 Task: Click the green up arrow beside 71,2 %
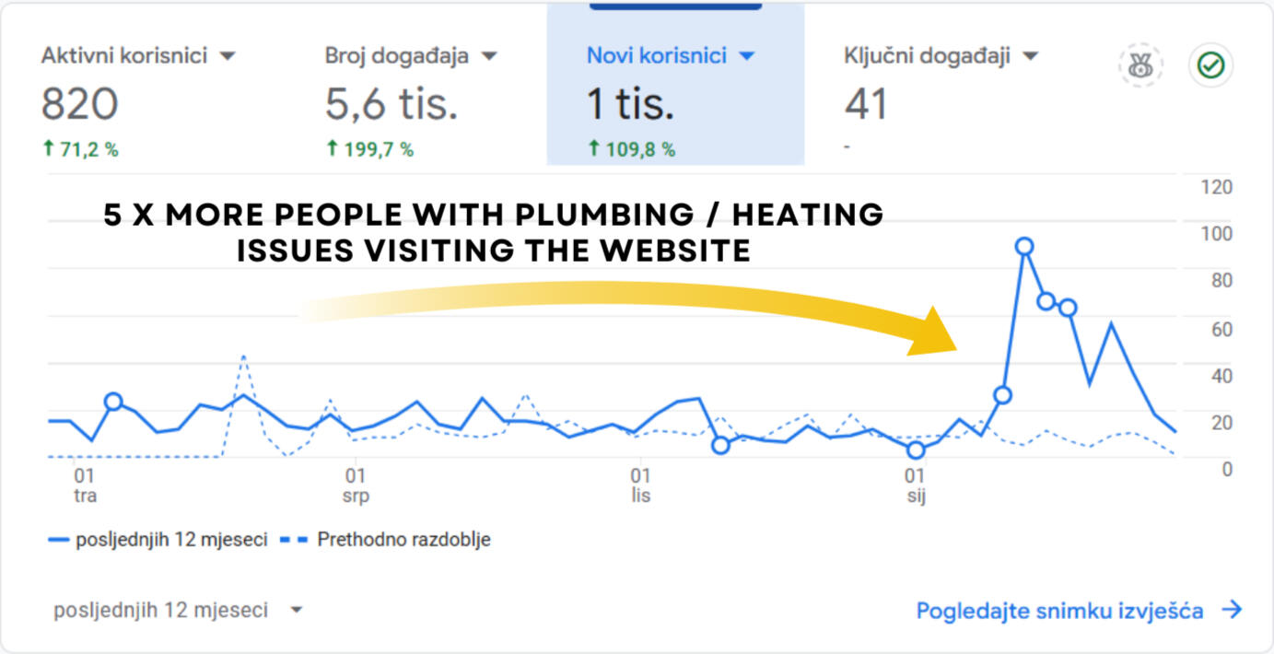point(48,148)
